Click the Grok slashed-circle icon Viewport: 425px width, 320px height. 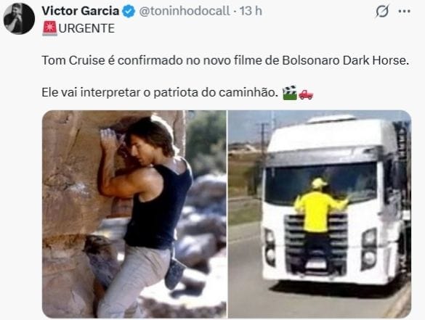[382, 11]
